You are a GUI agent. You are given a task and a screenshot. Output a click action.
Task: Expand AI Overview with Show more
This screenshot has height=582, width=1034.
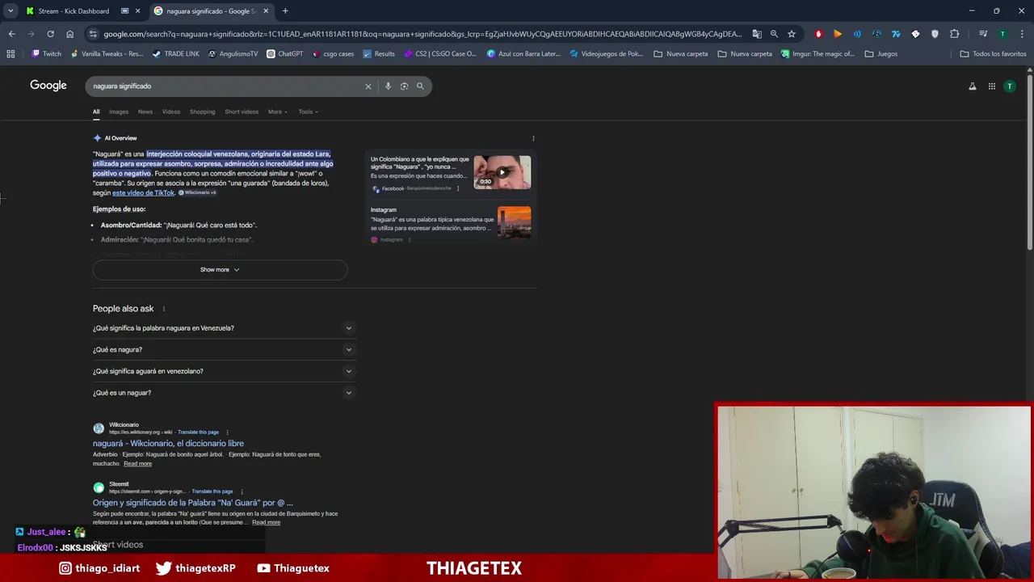click(220, 269)
